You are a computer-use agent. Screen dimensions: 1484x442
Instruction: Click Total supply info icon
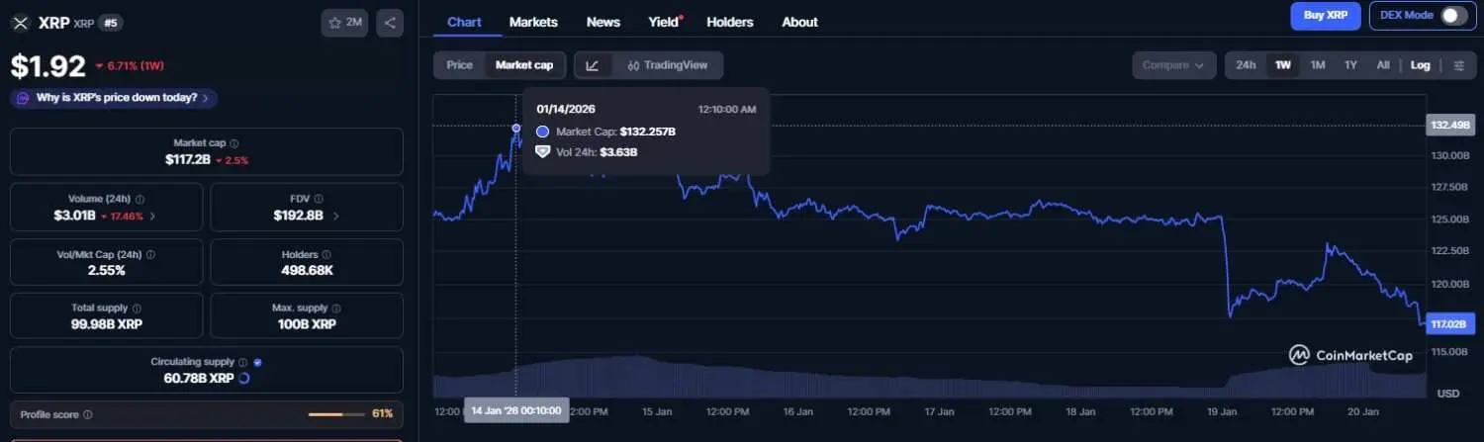137,309
